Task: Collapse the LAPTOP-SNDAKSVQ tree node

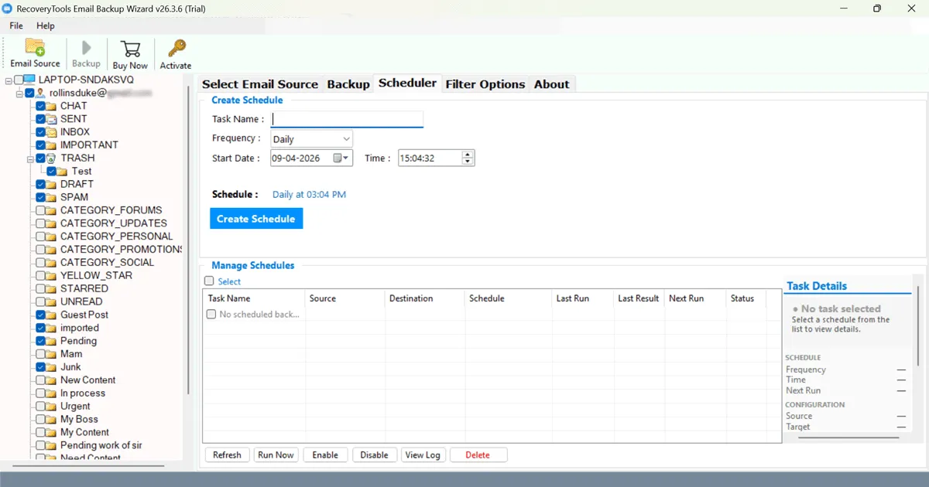Action: tap(9, 80)
